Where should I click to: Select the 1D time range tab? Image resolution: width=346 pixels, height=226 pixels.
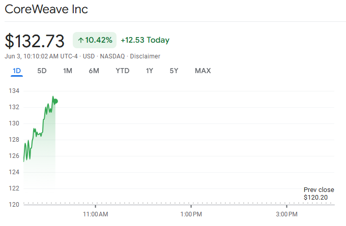tap(17, 71)
